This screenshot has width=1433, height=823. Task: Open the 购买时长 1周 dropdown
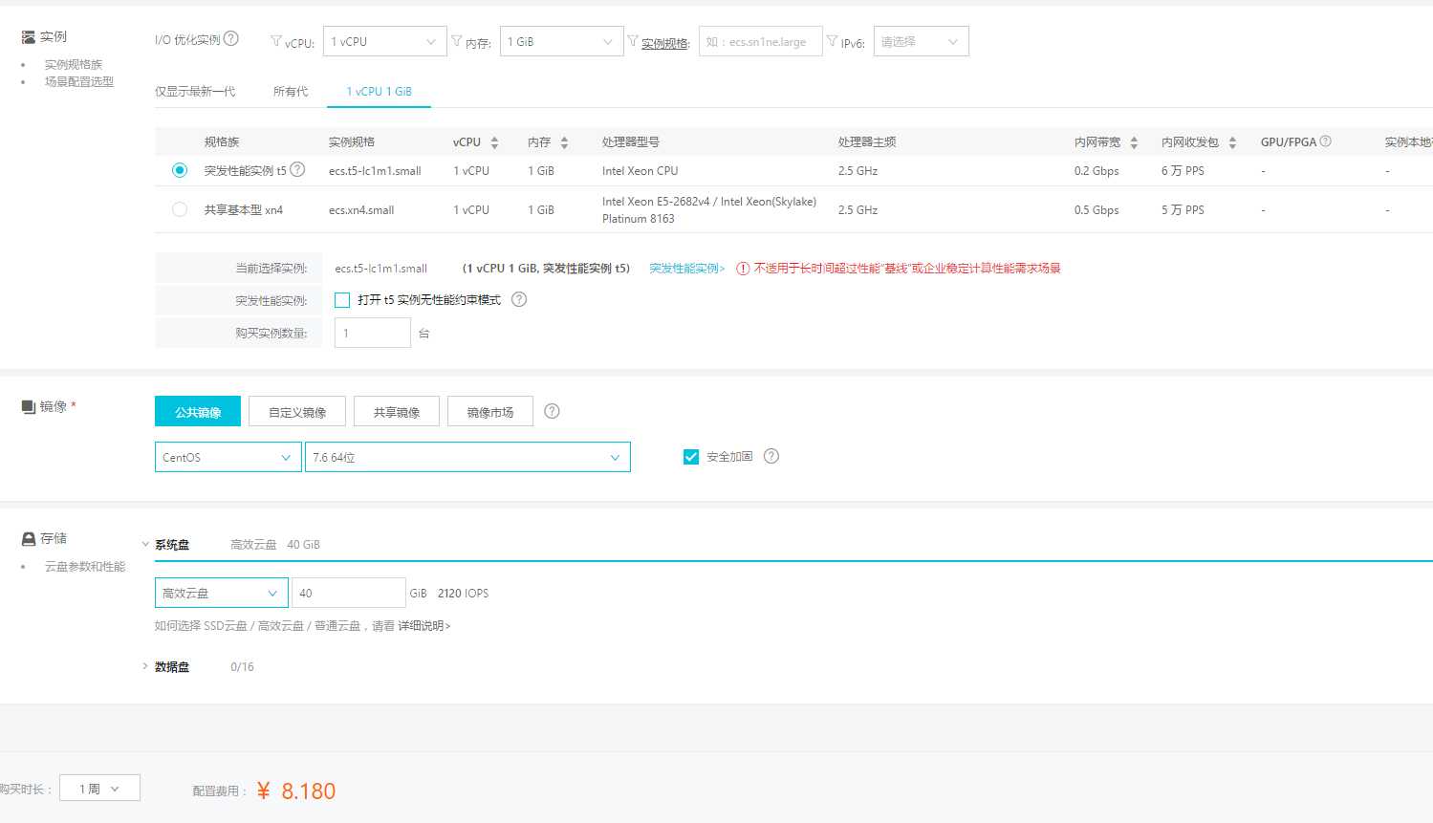(99, 789)
